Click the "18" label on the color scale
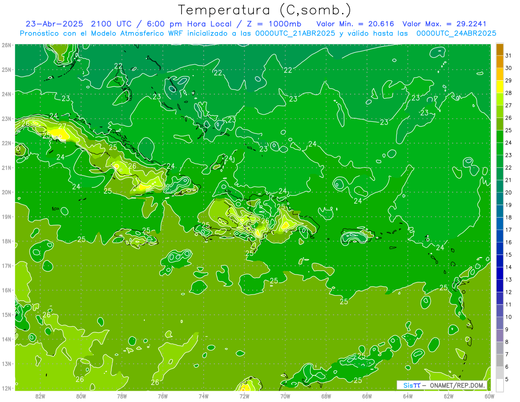Image resolution: width=520 pixels, height=402 pixels. click(x=509, y=217)
